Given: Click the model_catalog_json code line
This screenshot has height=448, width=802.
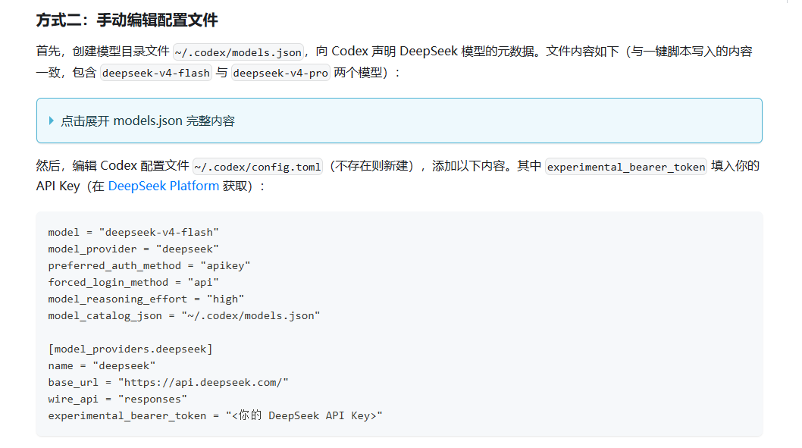Looking at the screenshot, I should pos(184,315).
